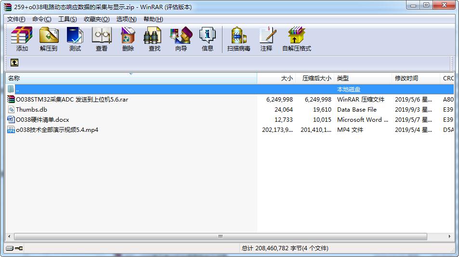Image resolution: width=459 pixels, height=257 pixels.
Task: Select the Thumbs.db file name
Action: [x=31, y=110]
